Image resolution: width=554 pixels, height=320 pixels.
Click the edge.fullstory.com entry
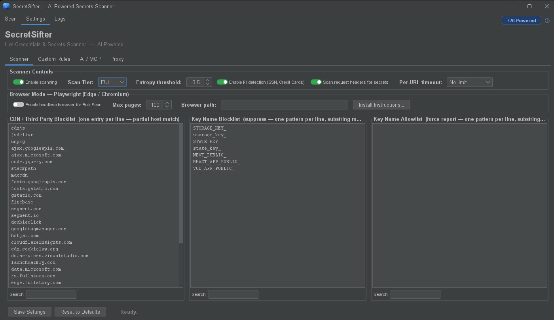[x=36, y=282]
